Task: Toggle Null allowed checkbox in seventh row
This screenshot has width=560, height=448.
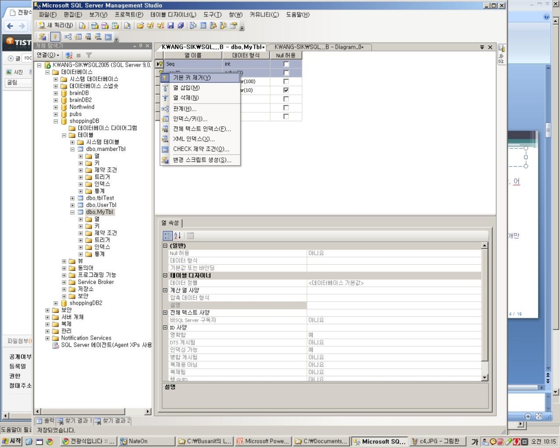Action: click(x=286, y=117)
